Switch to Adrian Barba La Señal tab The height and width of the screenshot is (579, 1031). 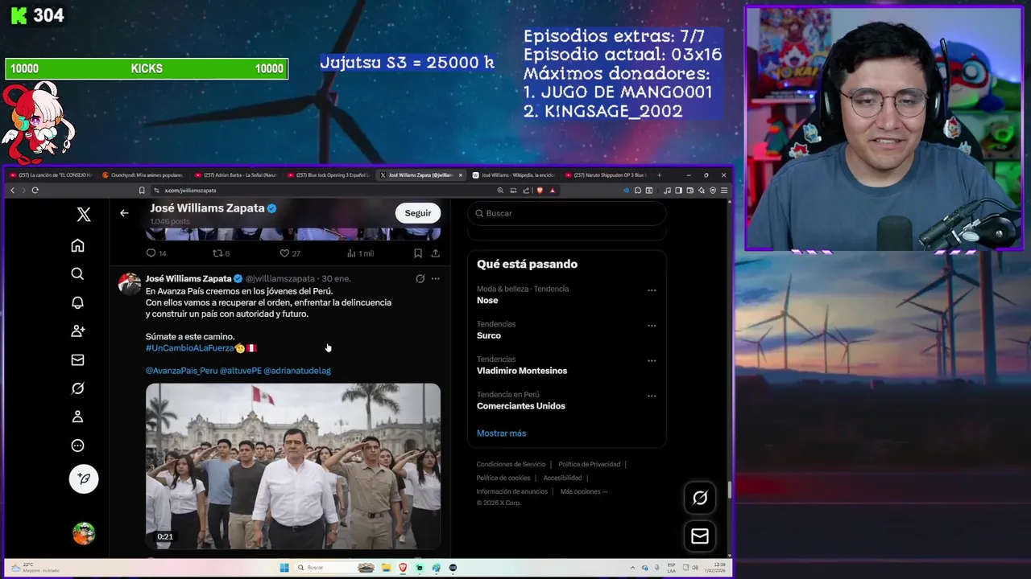[x=235, y=175]
